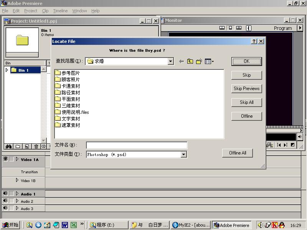Open the Timeline menu
This screenshot has height=230, width=307.
60,11
